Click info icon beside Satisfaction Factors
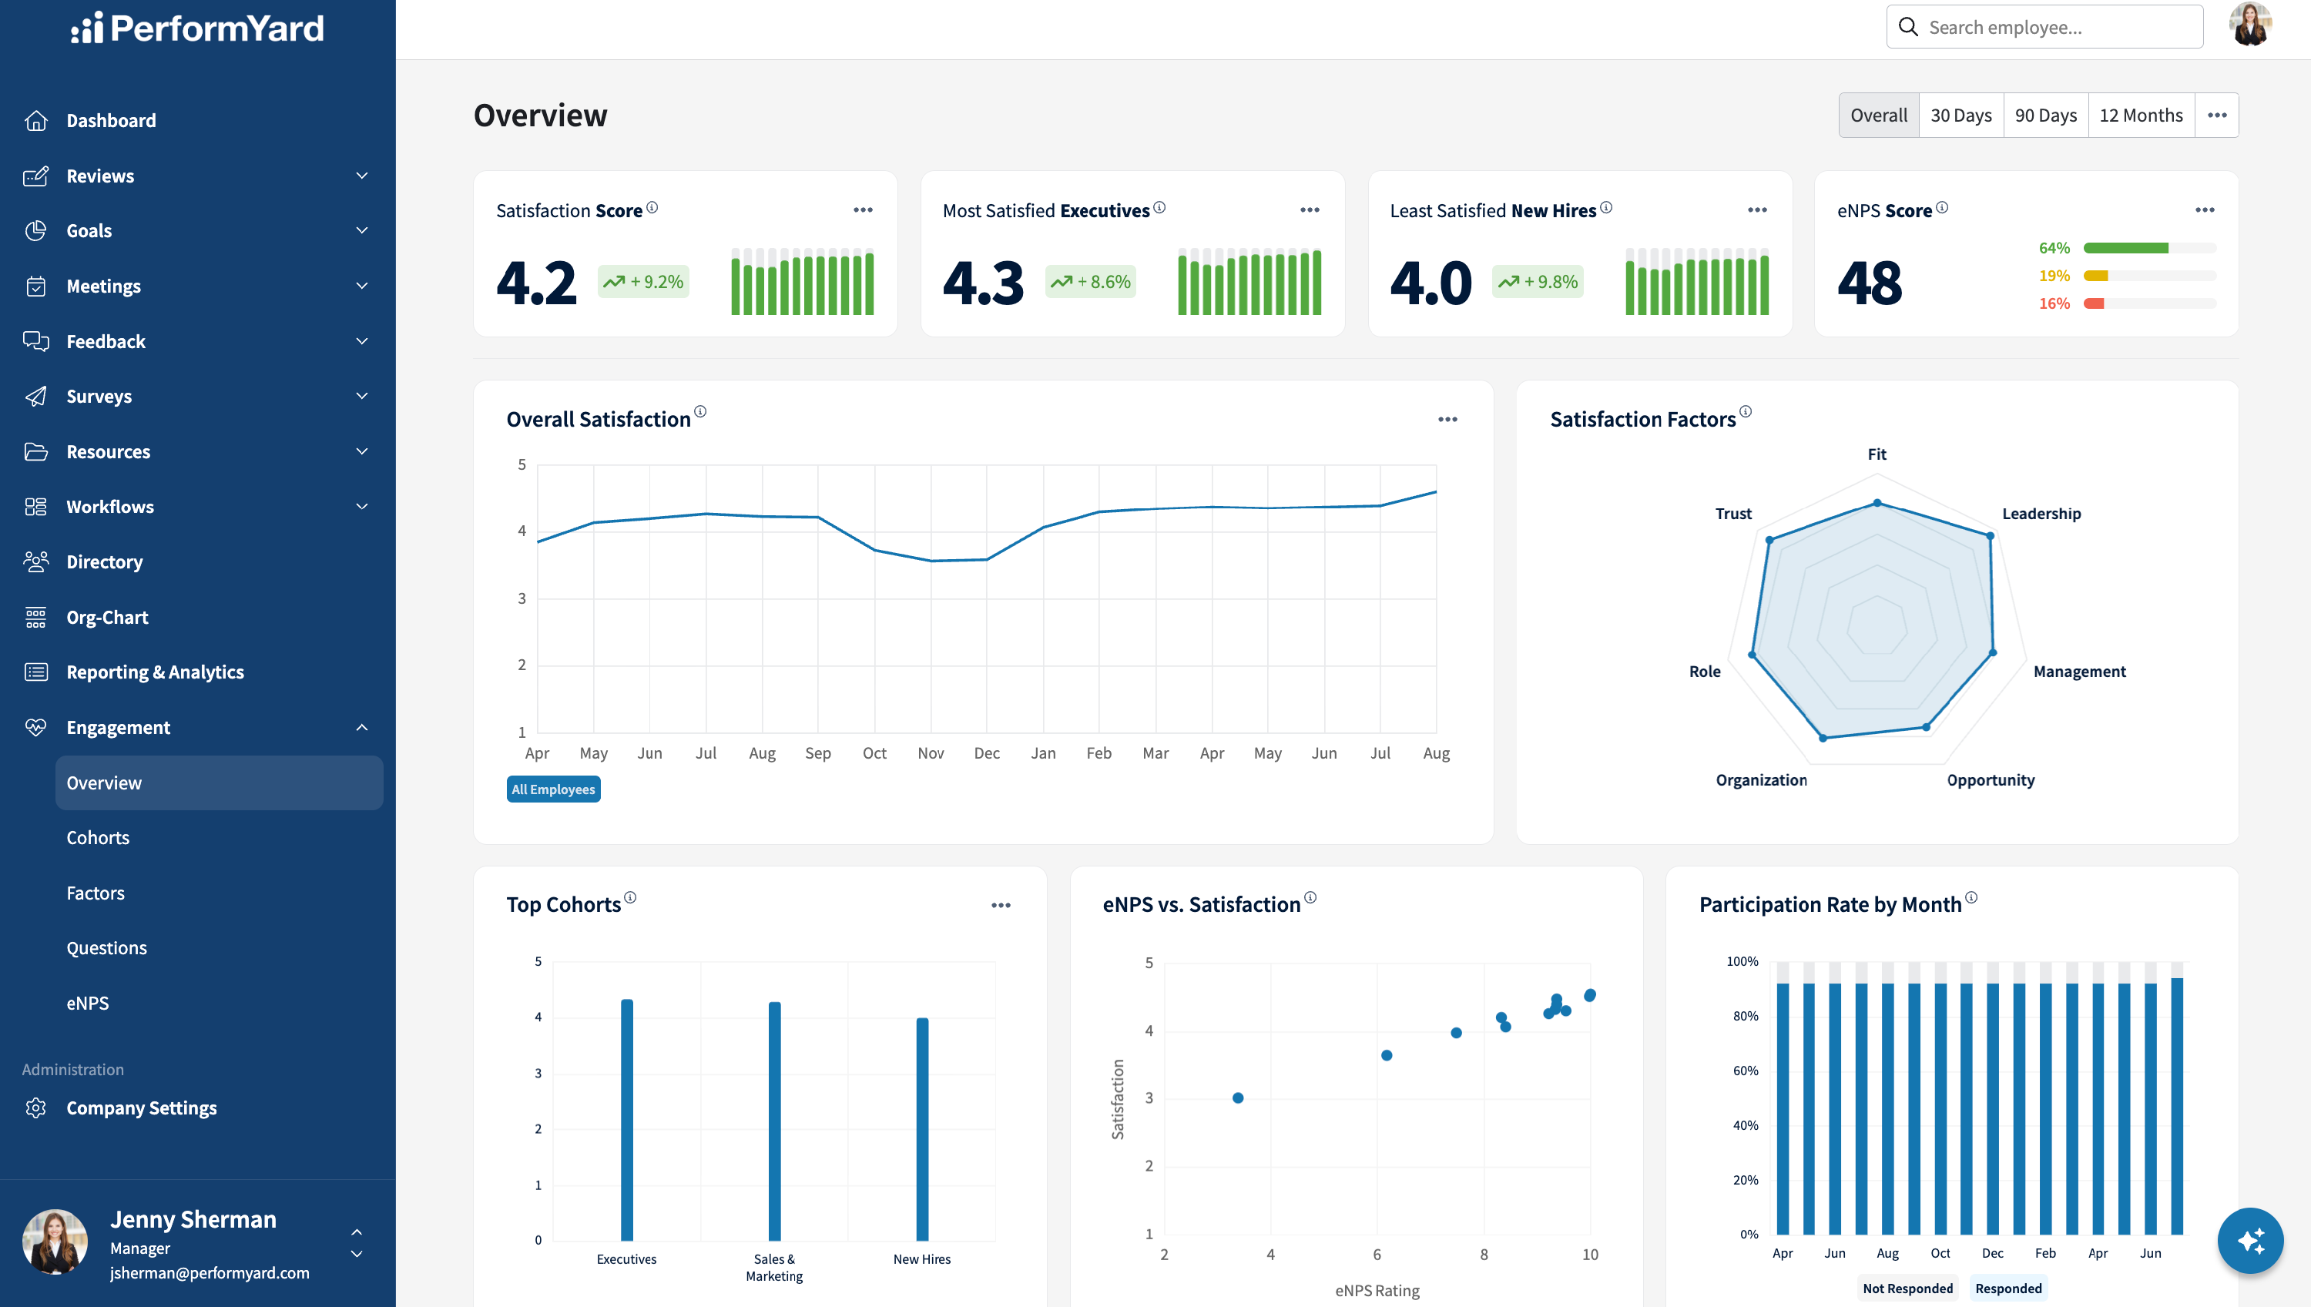 pos(1746,412)
